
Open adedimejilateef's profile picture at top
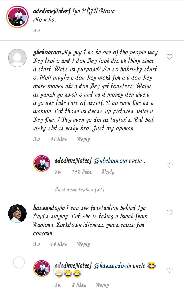click(x=17, y=17)
